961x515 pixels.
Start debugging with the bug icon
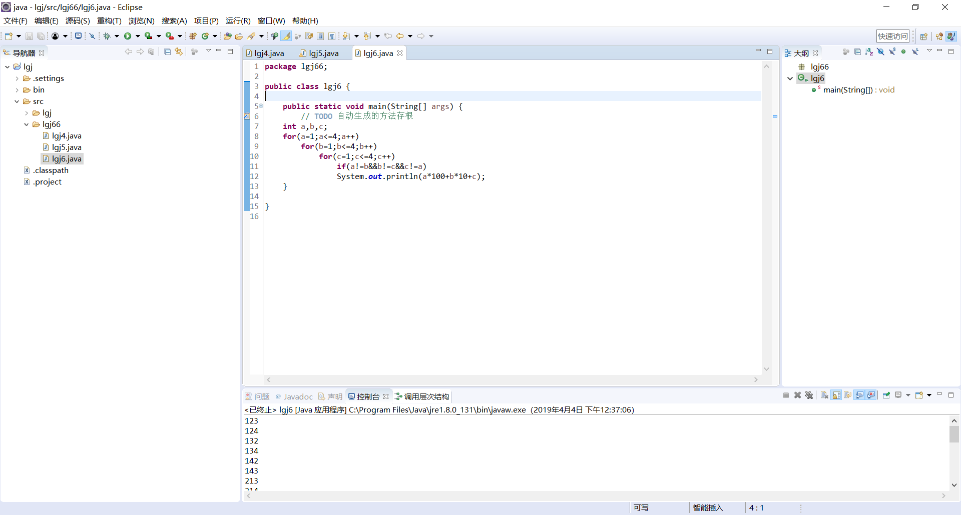107,36
